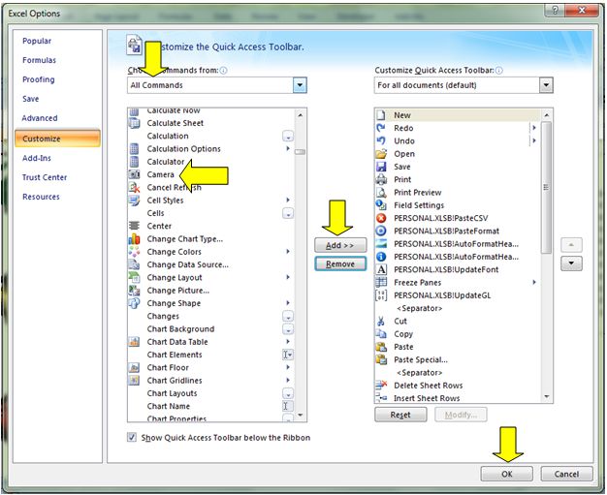Click the Change Layout icon
The width and height of the screenshot is (607, 495).
[135, 277]
